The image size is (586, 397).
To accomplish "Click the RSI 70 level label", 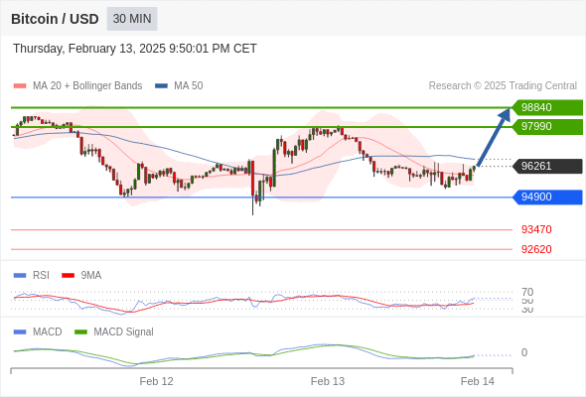I will [527, 292].
